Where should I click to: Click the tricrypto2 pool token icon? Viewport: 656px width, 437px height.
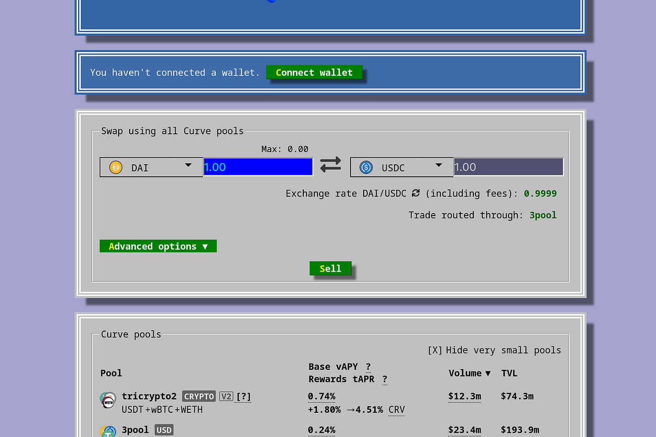108,400
